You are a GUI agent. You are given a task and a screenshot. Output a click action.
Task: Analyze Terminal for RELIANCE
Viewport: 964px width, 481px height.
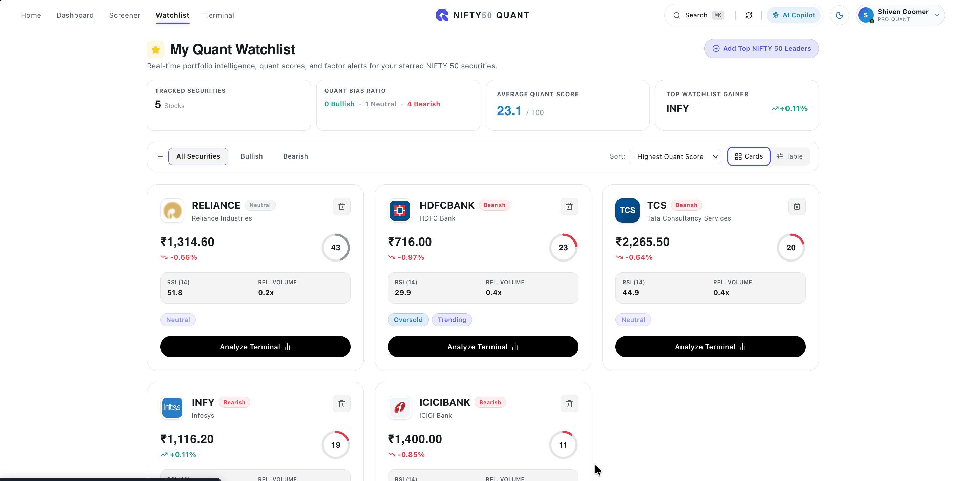point(255,347)
